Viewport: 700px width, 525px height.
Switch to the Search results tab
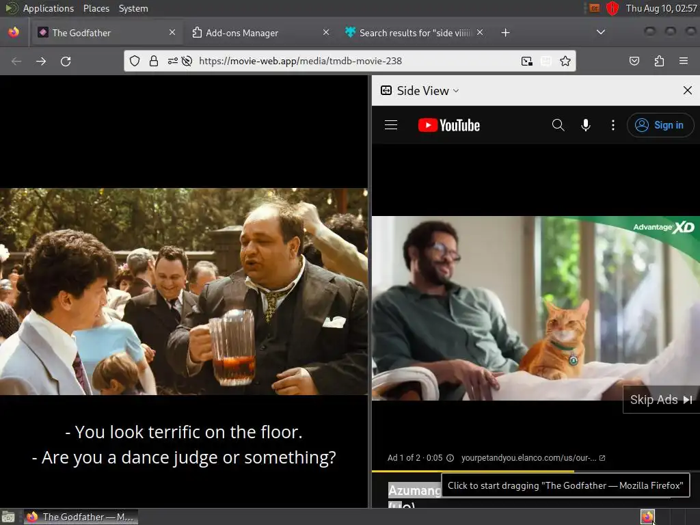(x=413, y=33)
